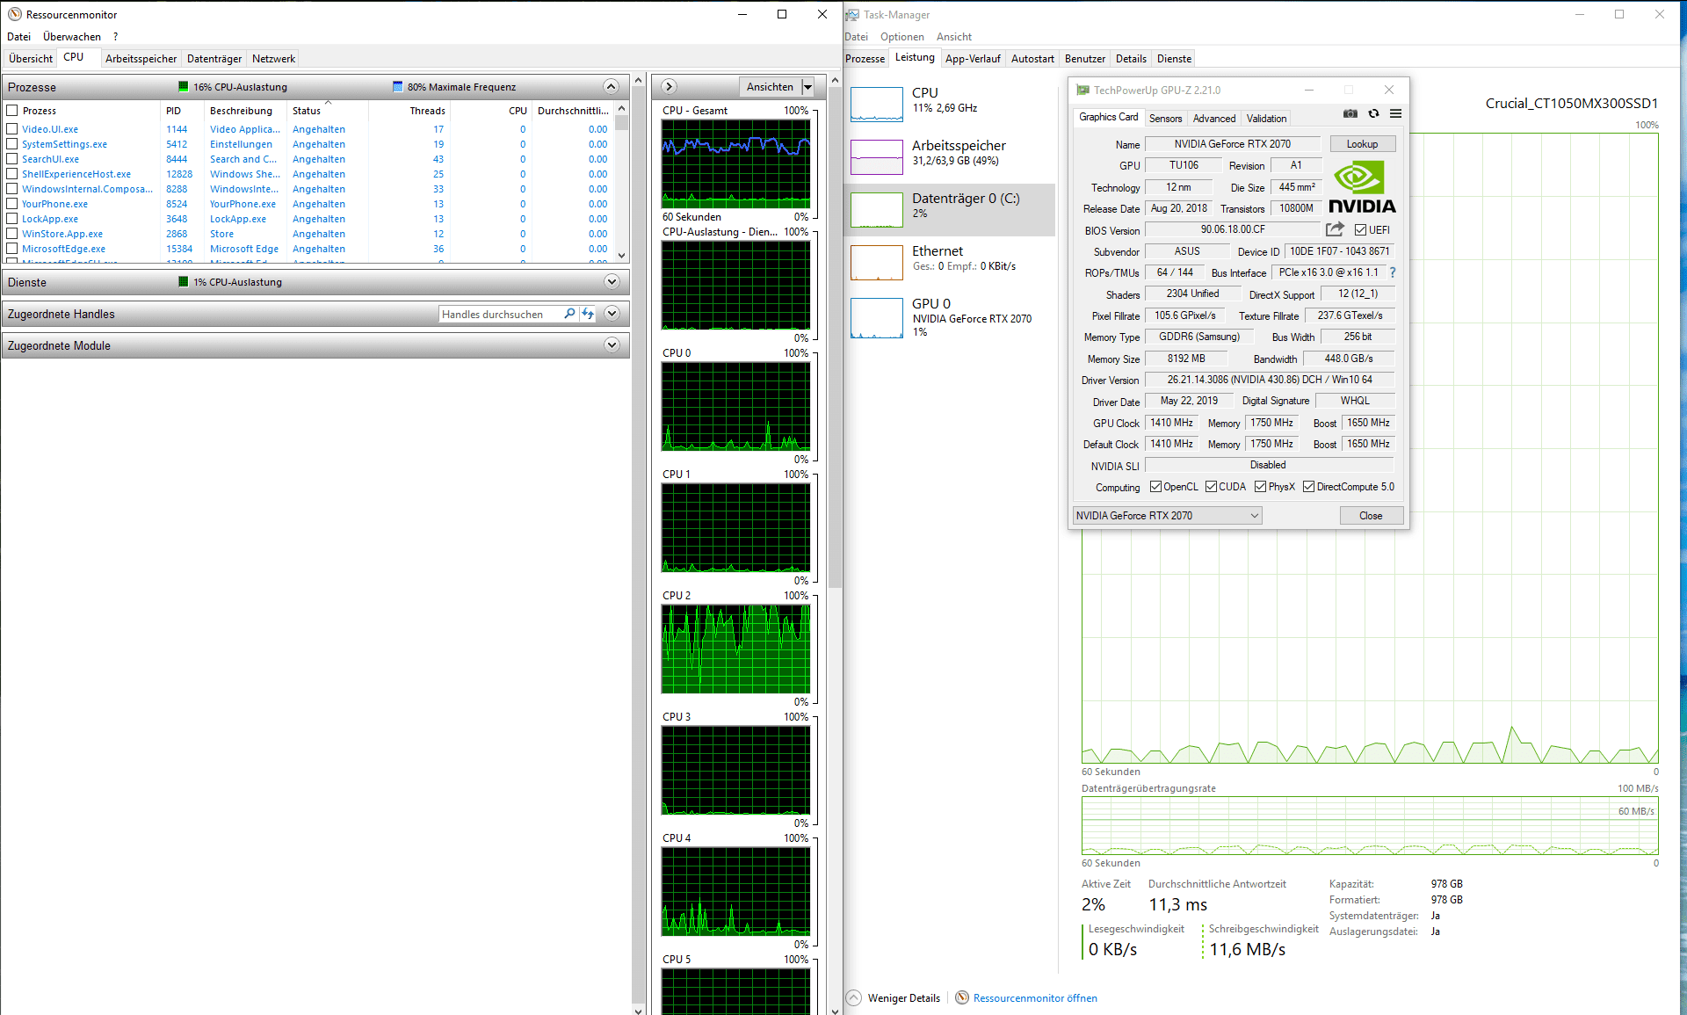Click the NVIDIA logo in GPU-Z
The height and width of the screenshot is (1015, 1687).
pyautogui.click(x=1362, y=187)
